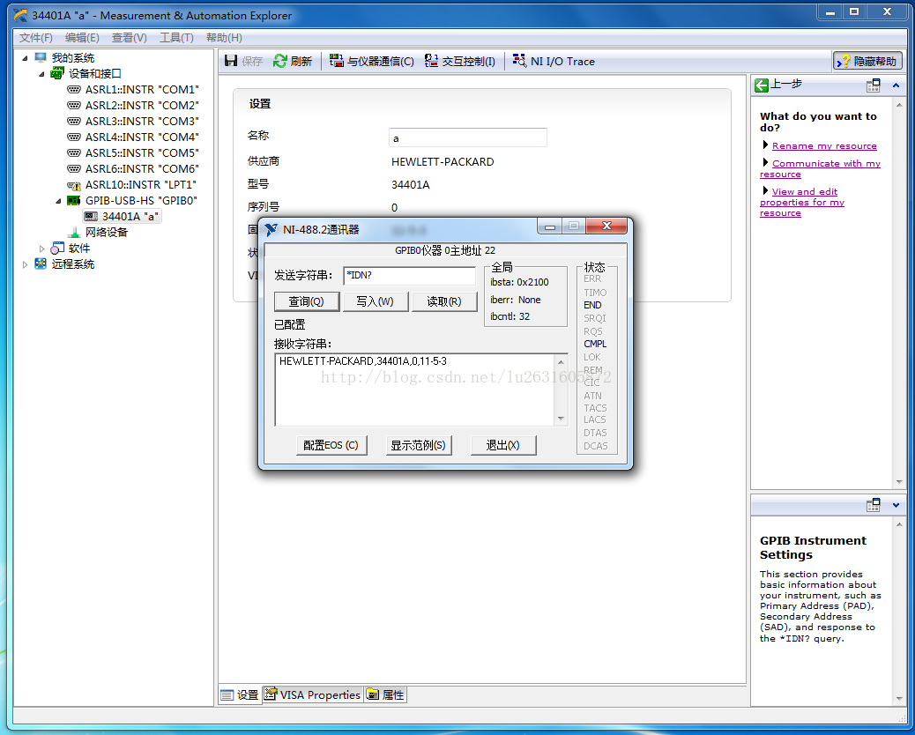Click the Hide Help button
Image resolution: width=915 pixels, height=735 pixels.
pos(867,61)
